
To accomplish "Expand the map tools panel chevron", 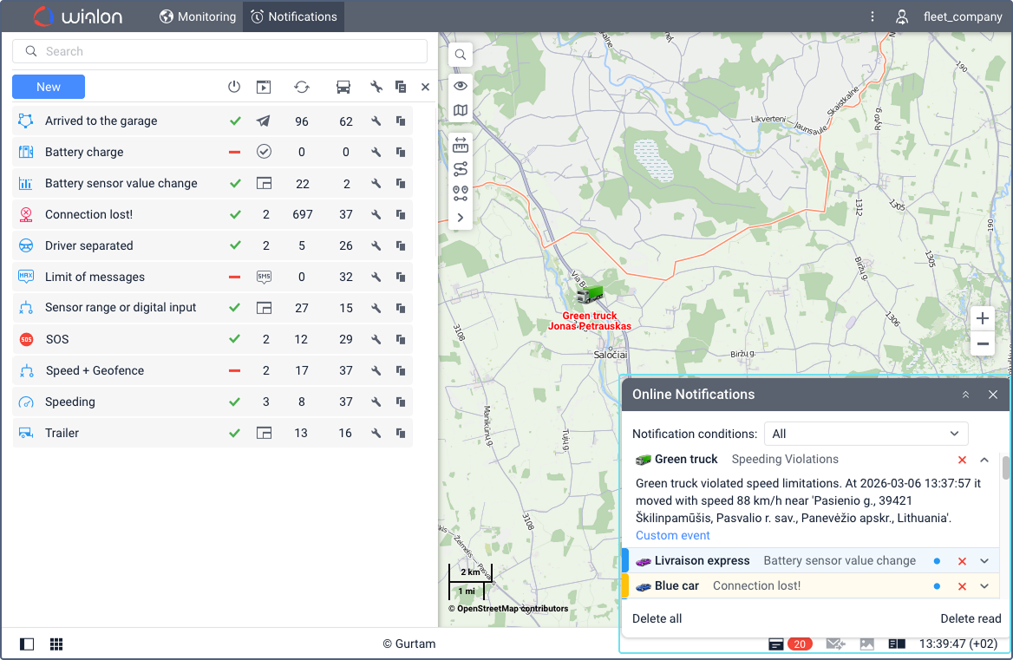I will click(461, 218).
